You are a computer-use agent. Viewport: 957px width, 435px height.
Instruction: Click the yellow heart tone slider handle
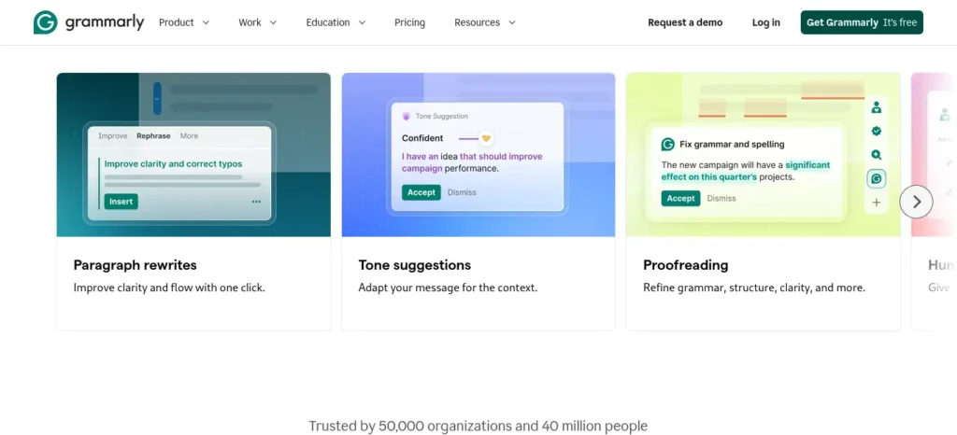click(486, 138)
